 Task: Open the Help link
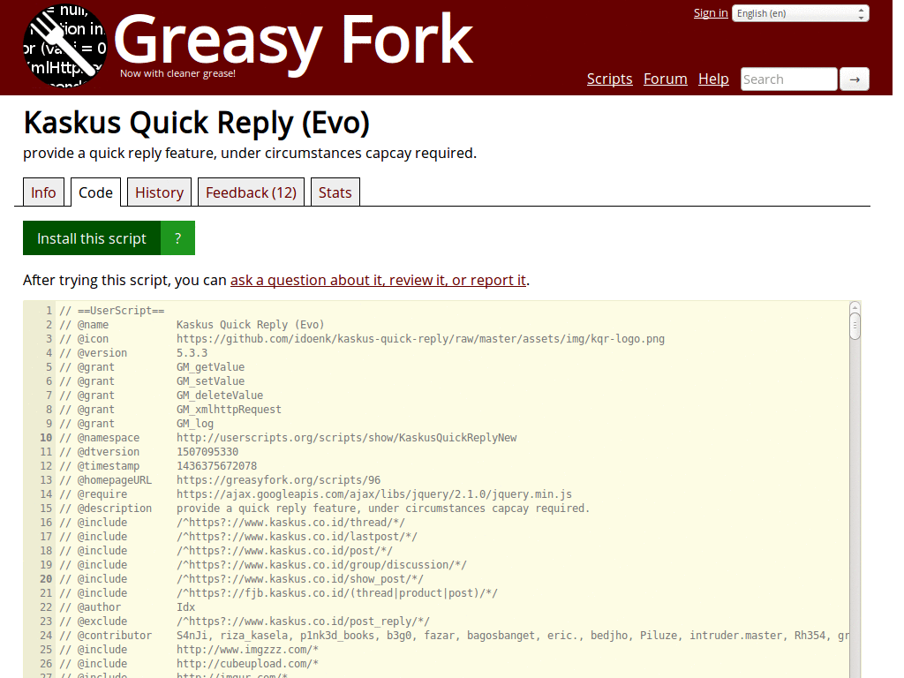(x=713, y=79)
